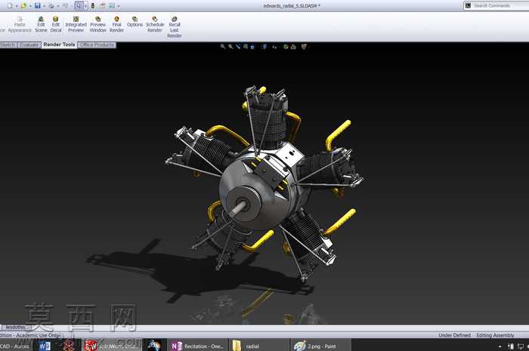Click Zoom to Area in view toolbar
Image resolution: width=529 pixels, height=351 pixels.
coord(230,47)
